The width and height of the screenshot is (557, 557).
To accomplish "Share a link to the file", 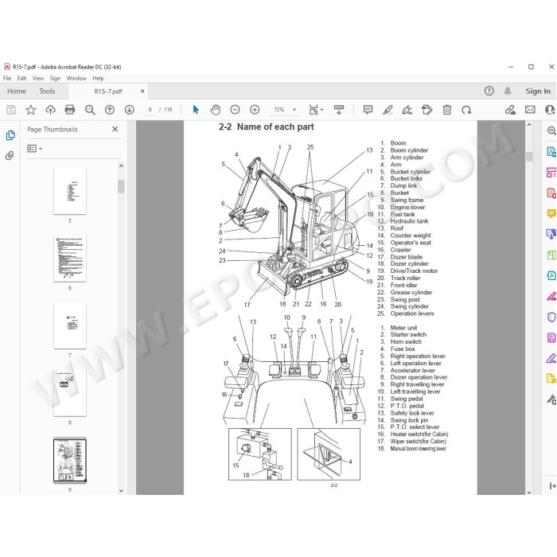I will point(511,110).
